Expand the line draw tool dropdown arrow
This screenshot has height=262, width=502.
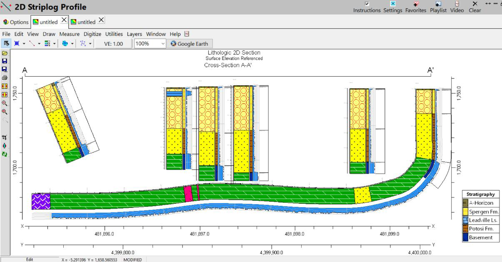tap(39, 43)
